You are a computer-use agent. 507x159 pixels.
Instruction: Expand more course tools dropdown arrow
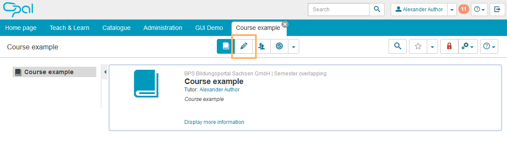click(x=294, y=46)
